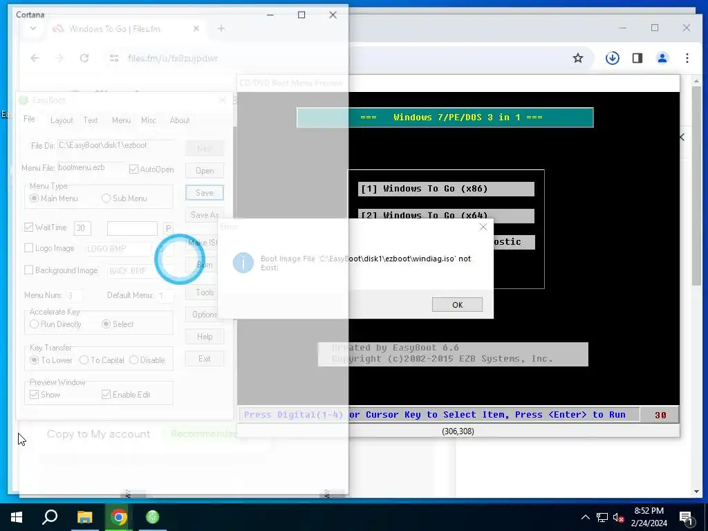Viewport: 708px width, 531px height.
Task: Open File Explorer from the taskbar
Action: coord(84,517)
